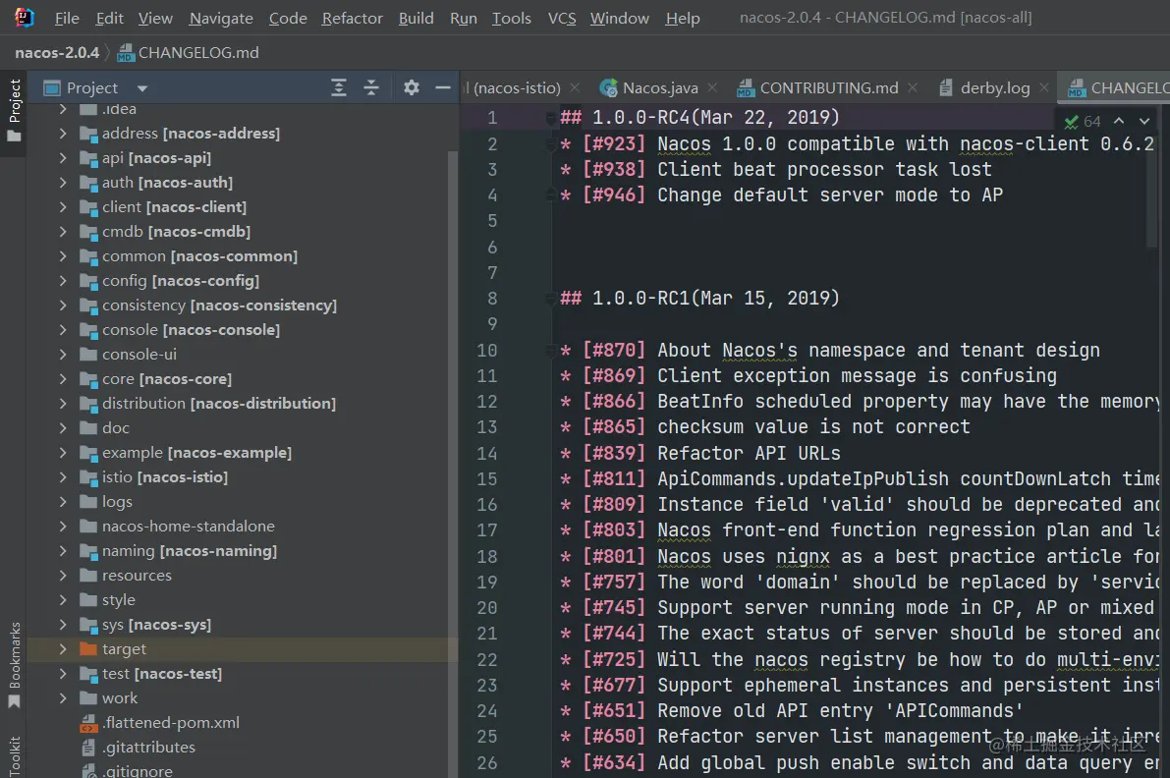The height and width of the screenshot is (778, 1170).
Task: Select doc folder icon
Action: (88, 428)
